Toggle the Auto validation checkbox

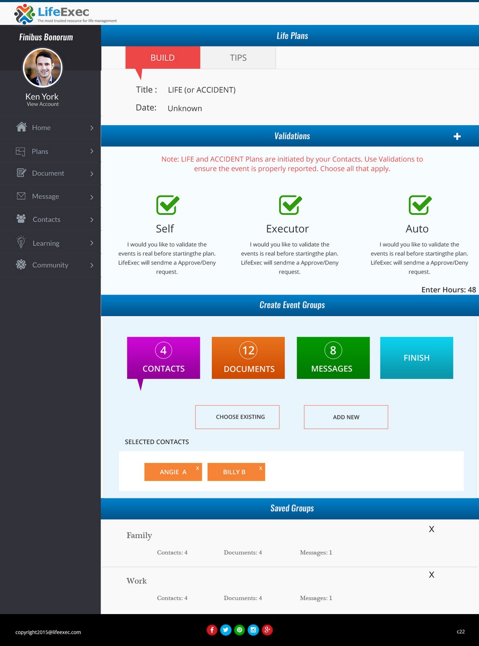point(420,205)
